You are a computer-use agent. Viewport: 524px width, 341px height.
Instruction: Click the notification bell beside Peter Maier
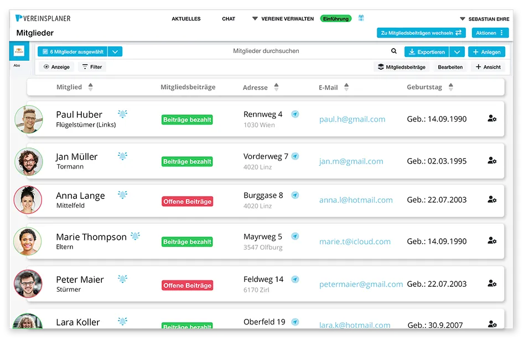(x=123, y=279)
